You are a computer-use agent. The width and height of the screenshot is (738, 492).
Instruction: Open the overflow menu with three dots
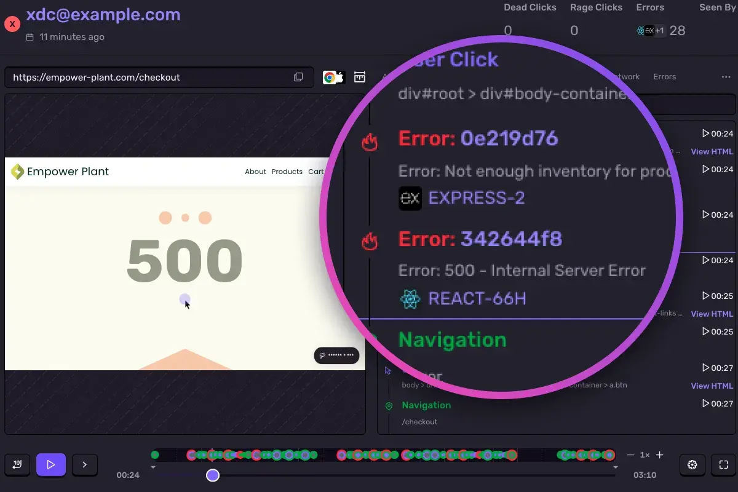point(726,76)
